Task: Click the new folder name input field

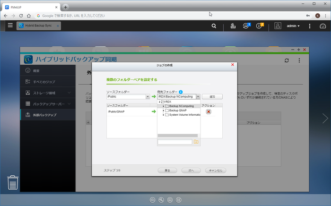Action: [x=175, y=142]
